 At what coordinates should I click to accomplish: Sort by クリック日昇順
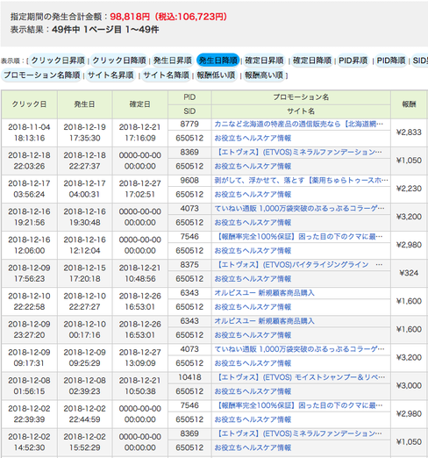pos(58,61)
